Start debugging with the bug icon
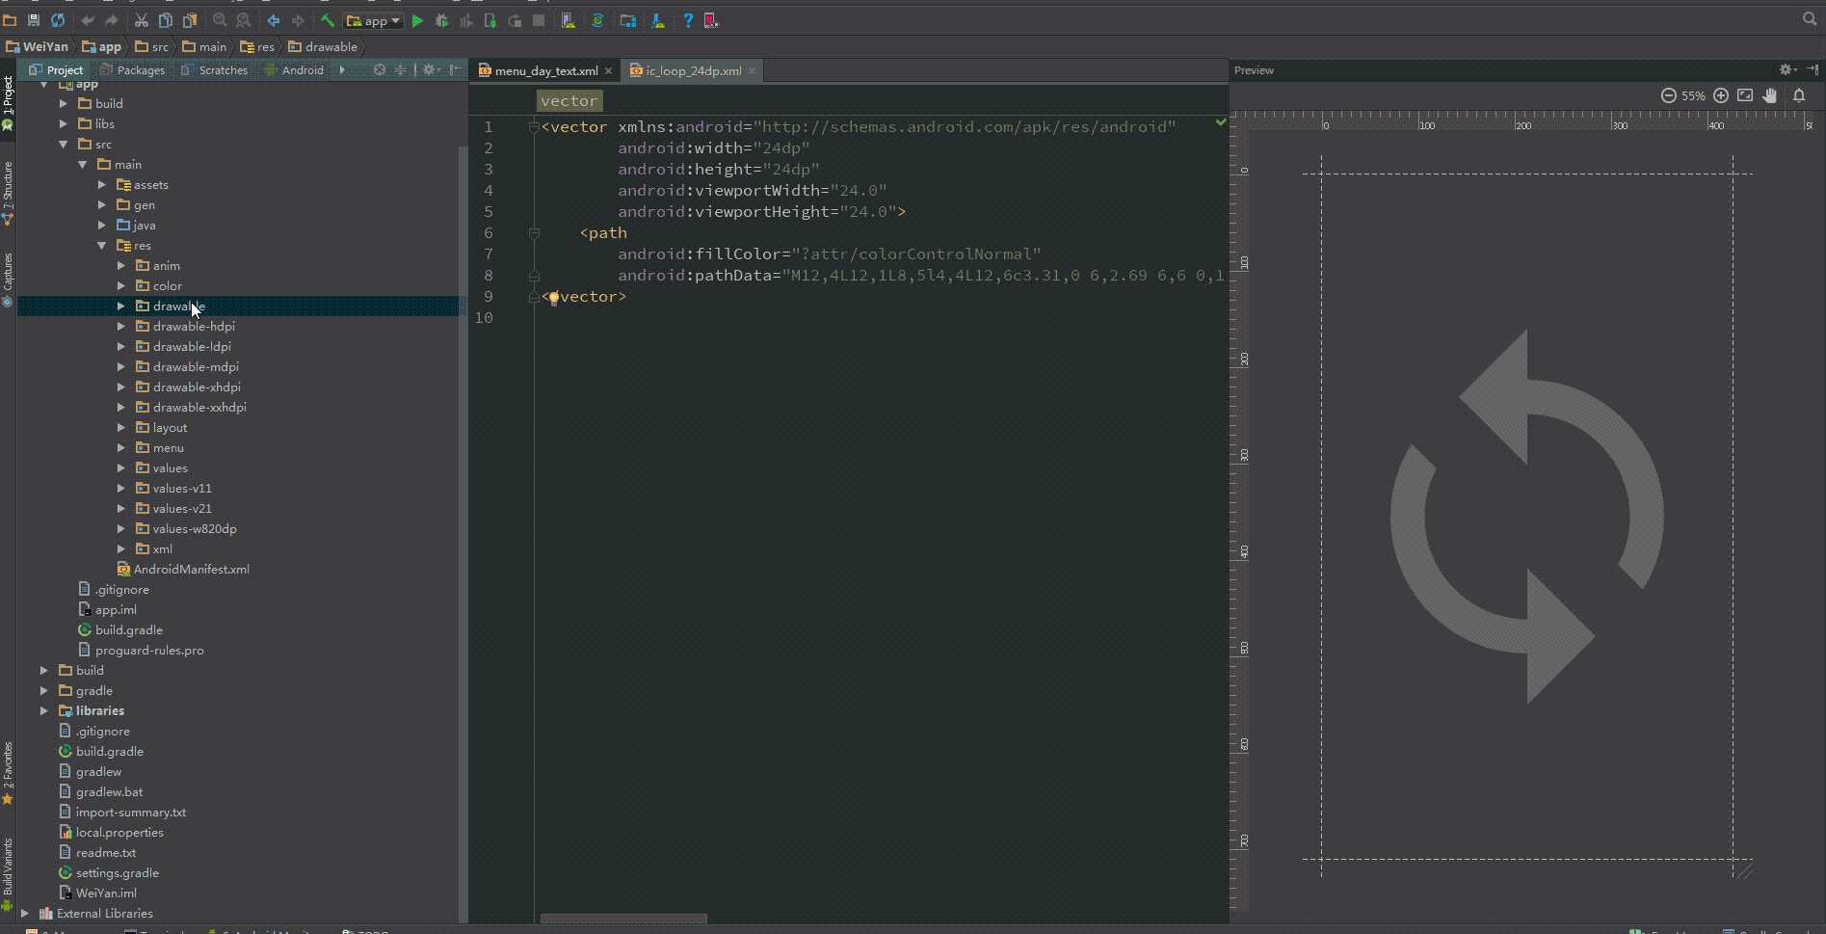 click(x=442, y=20)
